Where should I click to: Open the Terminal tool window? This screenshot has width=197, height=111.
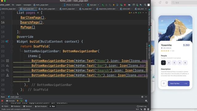coord(27,106)
